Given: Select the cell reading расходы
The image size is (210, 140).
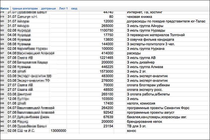Looking at the screenshot, I should tap(168, 53).
